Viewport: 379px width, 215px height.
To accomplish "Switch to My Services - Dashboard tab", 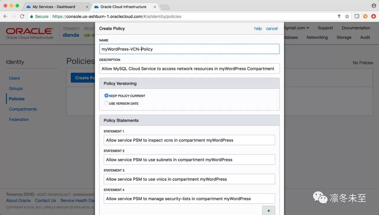I will [x=54, y=7].
